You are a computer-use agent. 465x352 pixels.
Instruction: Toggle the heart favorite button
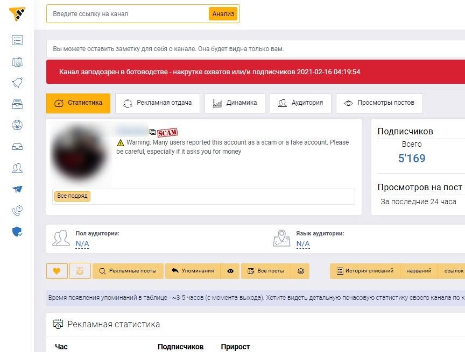[x=57, y=271]
